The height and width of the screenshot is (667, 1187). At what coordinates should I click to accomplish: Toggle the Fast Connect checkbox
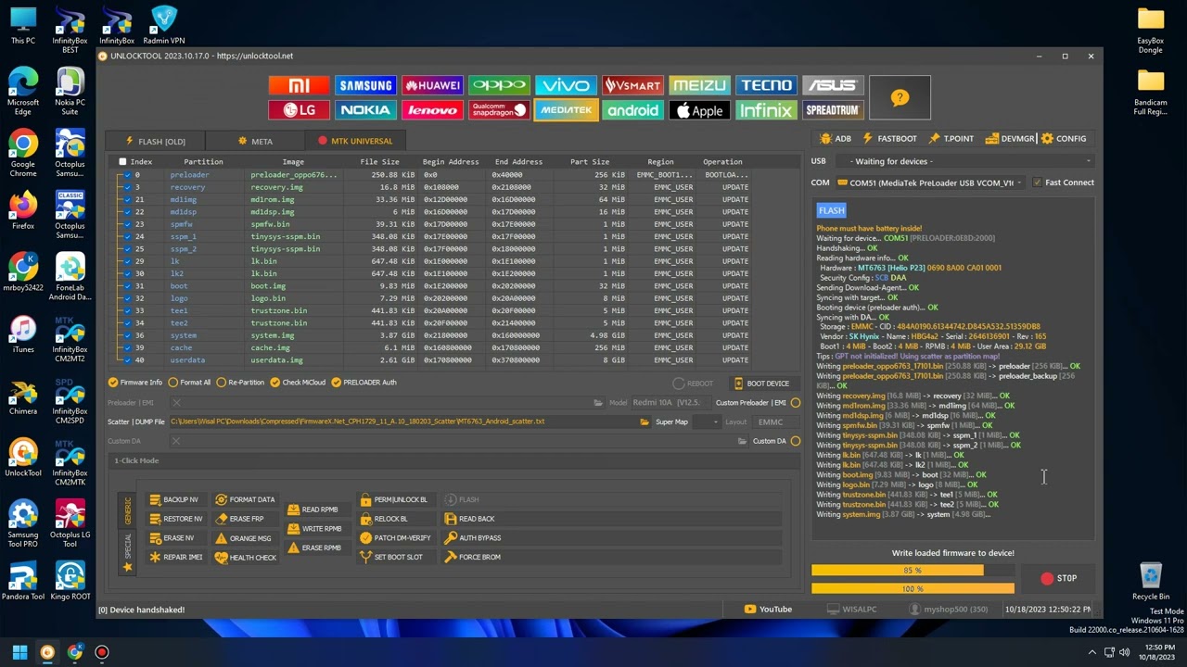point(1037,182)
